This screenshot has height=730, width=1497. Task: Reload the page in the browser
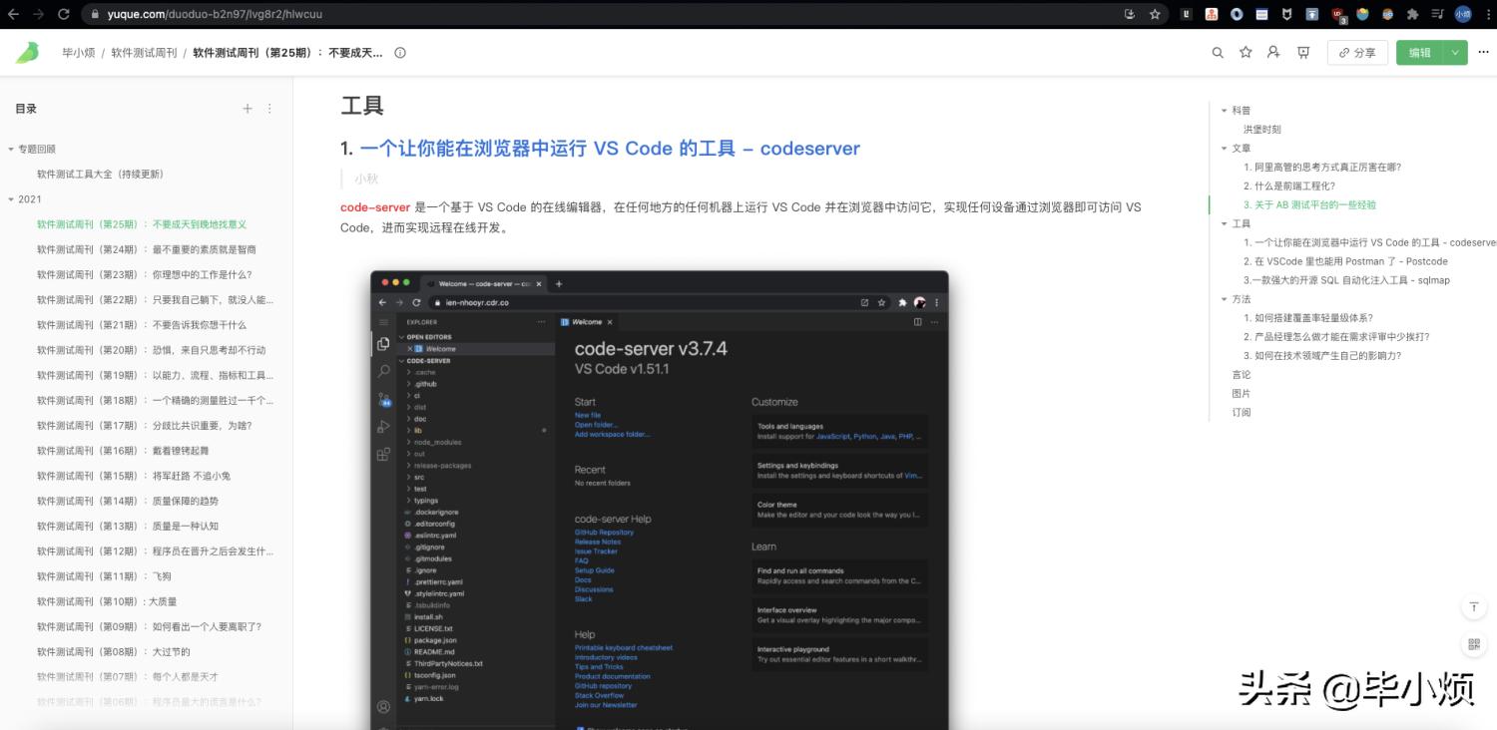(x=64, y=14)
